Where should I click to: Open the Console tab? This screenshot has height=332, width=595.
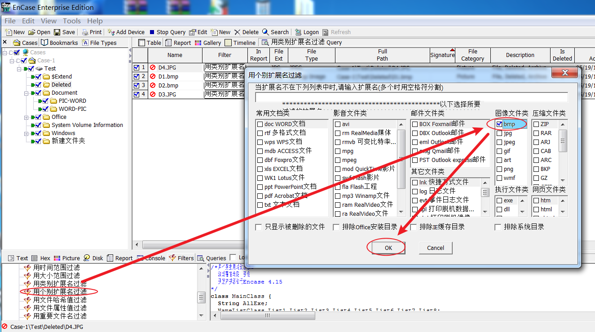click(151, 258)
